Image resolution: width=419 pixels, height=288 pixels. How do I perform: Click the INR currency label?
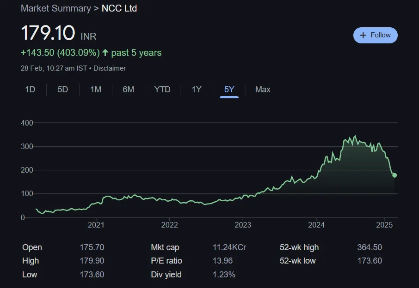point(88,36)
